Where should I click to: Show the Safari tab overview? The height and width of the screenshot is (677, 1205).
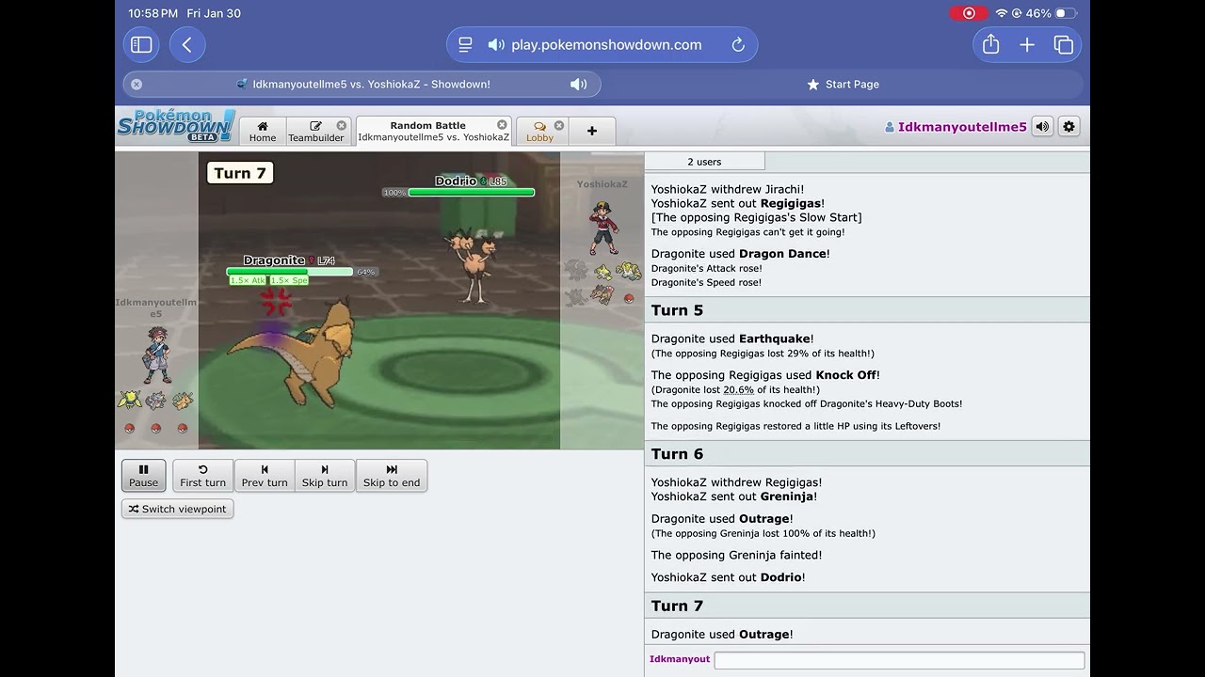[1064, 44]
